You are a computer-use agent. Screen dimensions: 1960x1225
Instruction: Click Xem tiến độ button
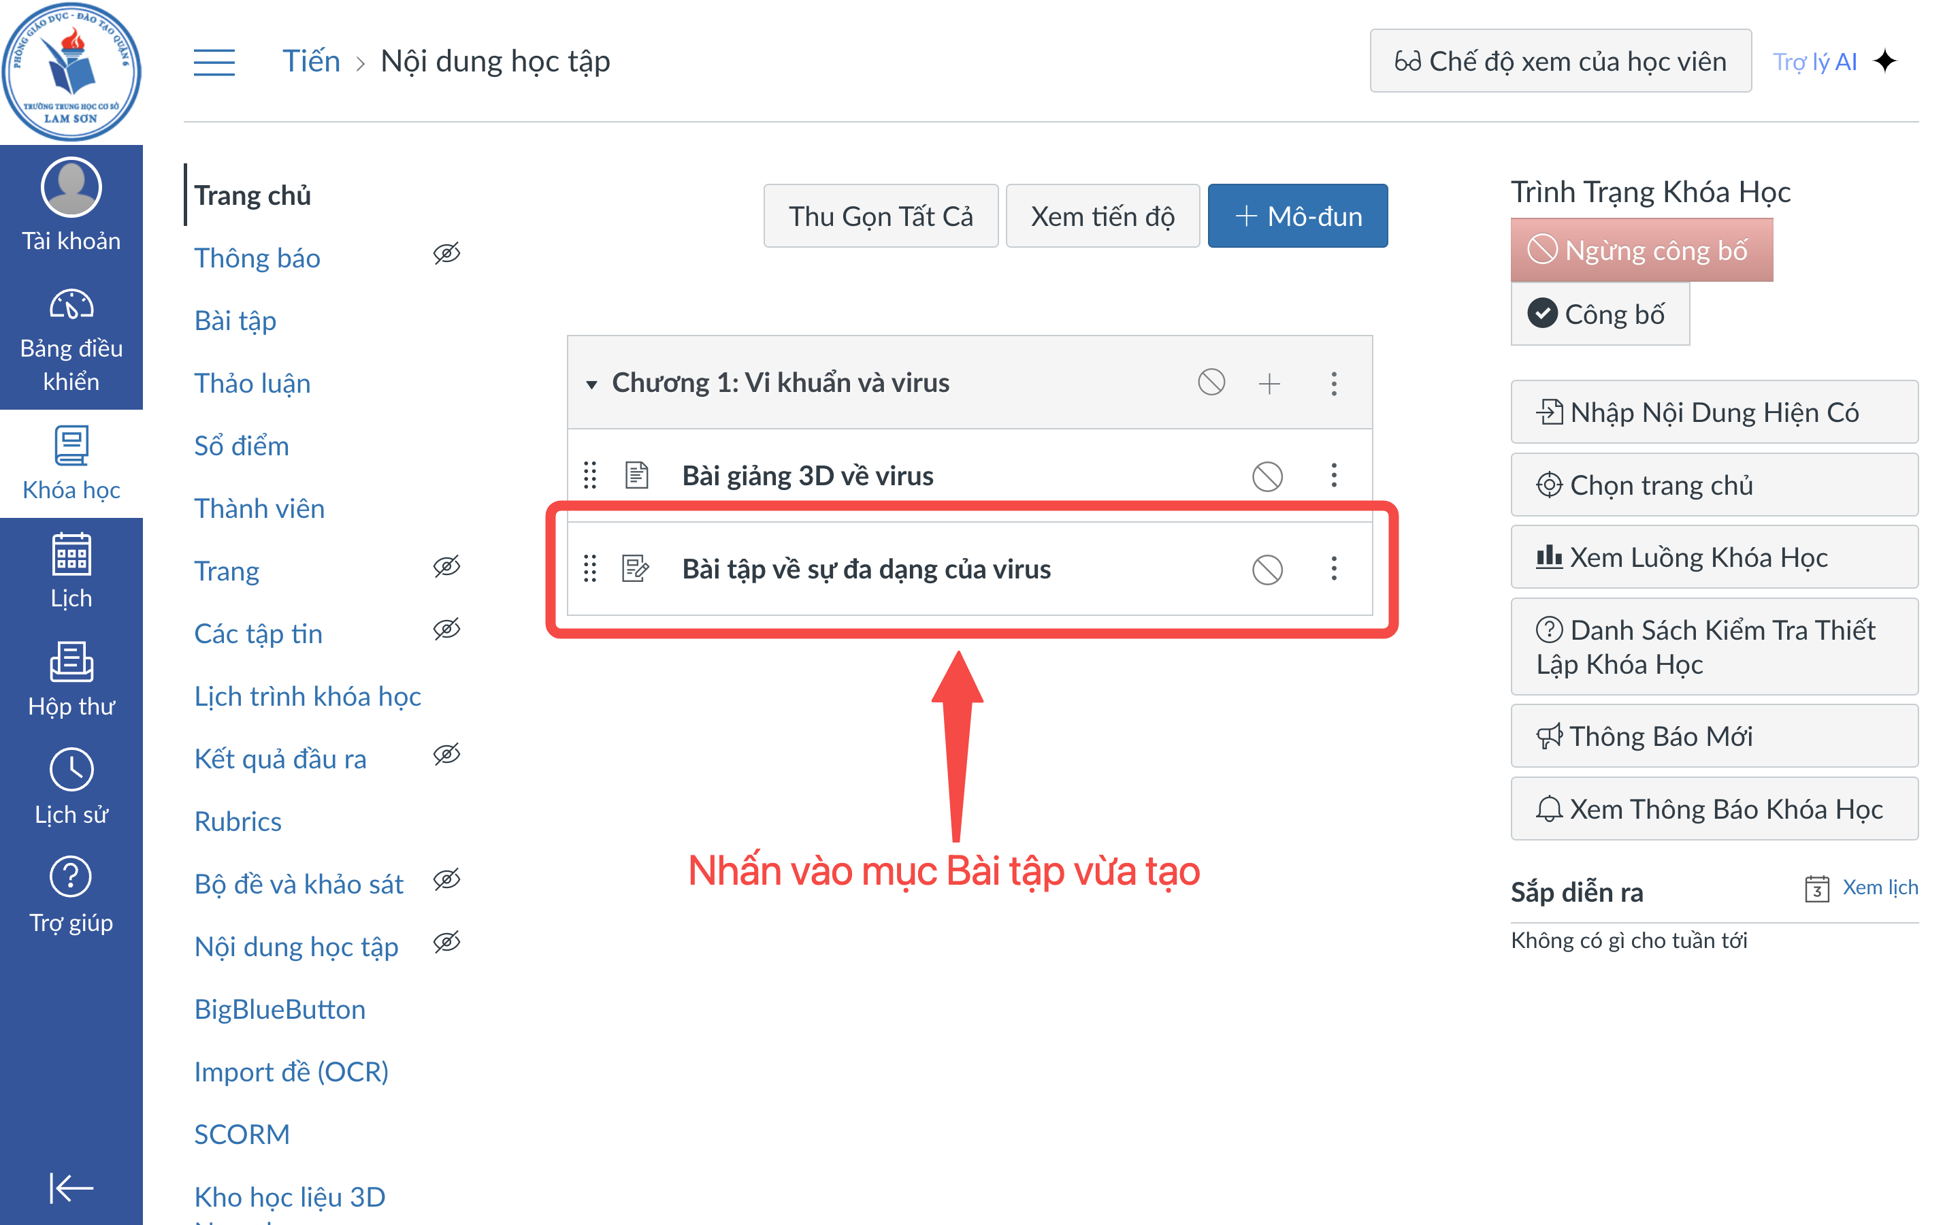(1102, 216)
